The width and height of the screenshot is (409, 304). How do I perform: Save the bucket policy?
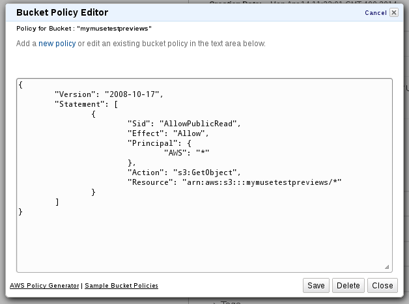(317, 286)
